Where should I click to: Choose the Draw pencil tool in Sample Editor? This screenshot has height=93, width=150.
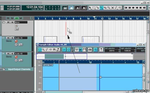(x=47, y=50)
